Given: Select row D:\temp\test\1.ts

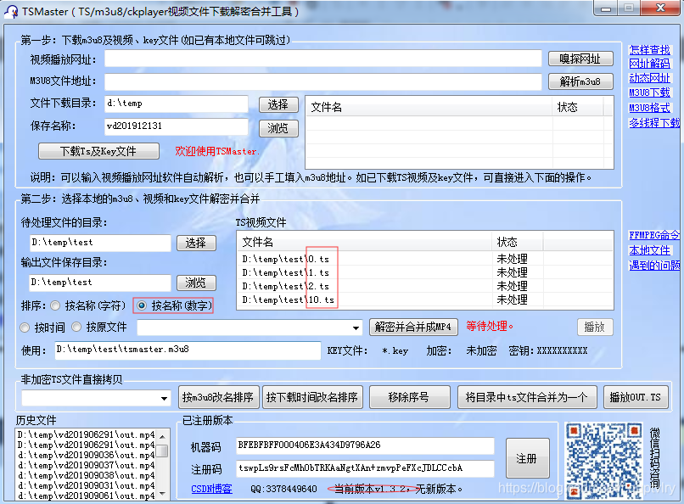Looking at the screenshot, I should (x=424, y=273).
